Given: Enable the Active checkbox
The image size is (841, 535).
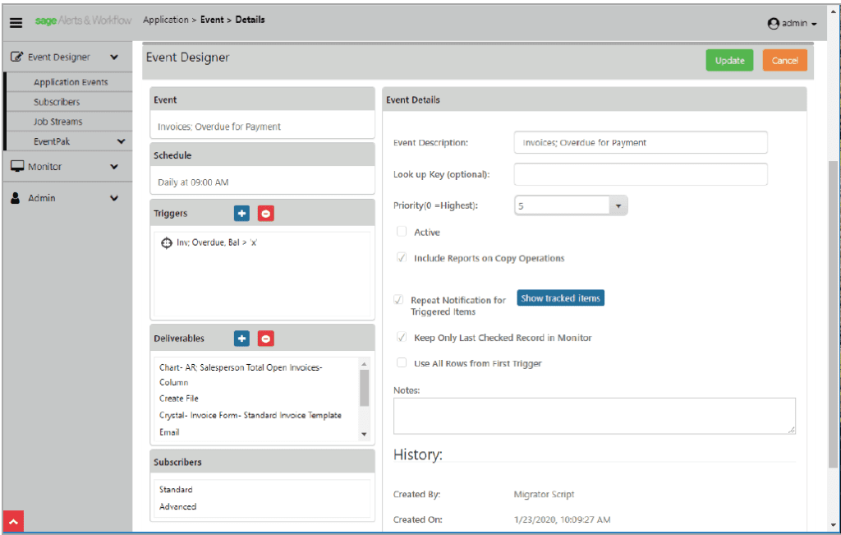Looking at the screenshot, I should [x=401, y=232].
